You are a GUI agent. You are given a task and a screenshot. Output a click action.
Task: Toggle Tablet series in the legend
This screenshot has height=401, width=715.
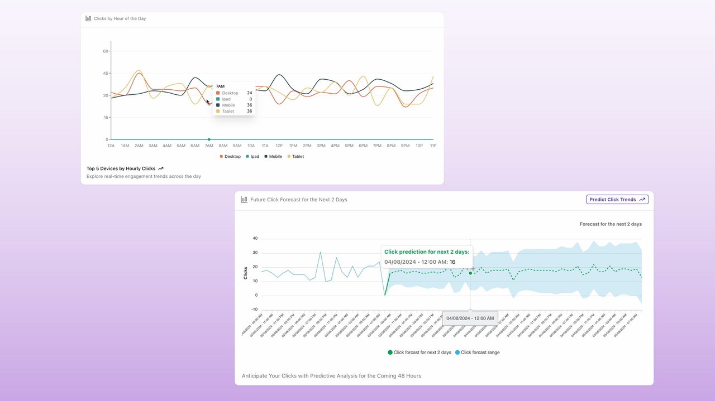pyautogui.click(x=295, y=157)
